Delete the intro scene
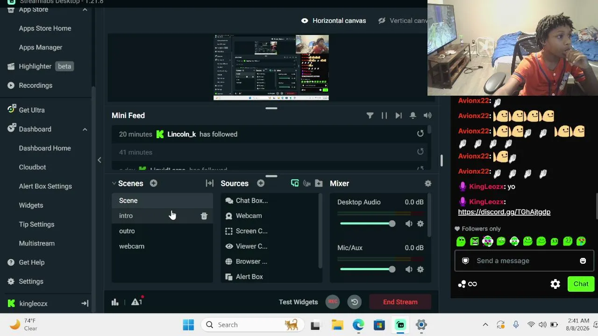The width and height of the screenshot is (598, 336). [x=204, y=216]
